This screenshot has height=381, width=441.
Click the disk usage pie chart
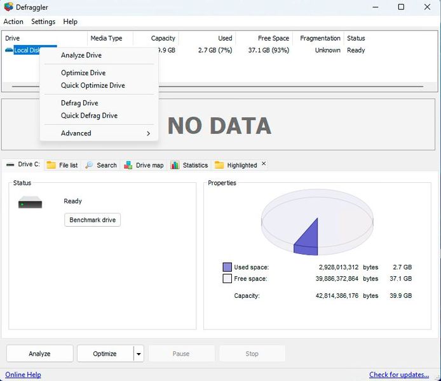(317, 222)
